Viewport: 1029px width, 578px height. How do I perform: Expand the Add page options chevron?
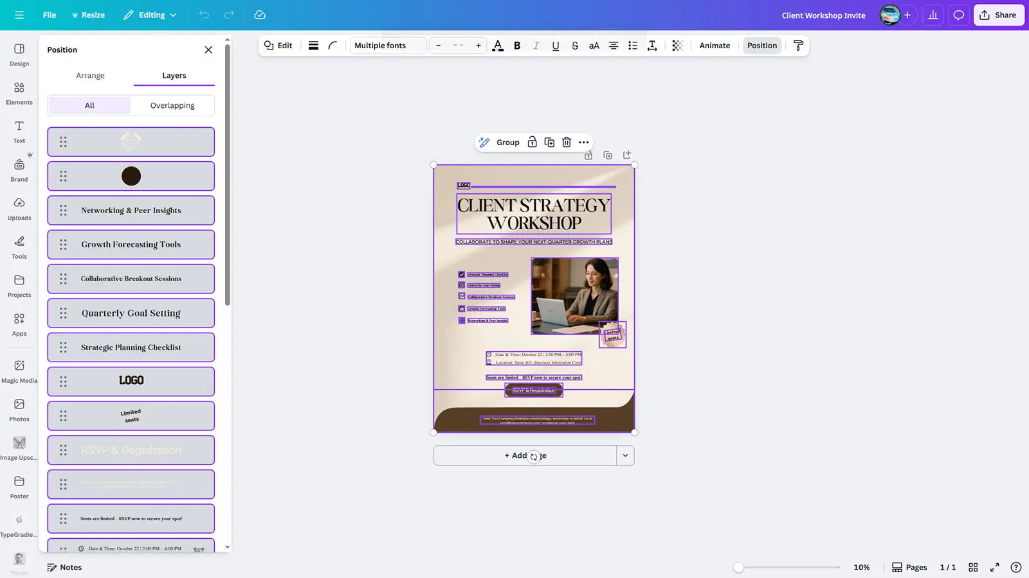(625, 455)
